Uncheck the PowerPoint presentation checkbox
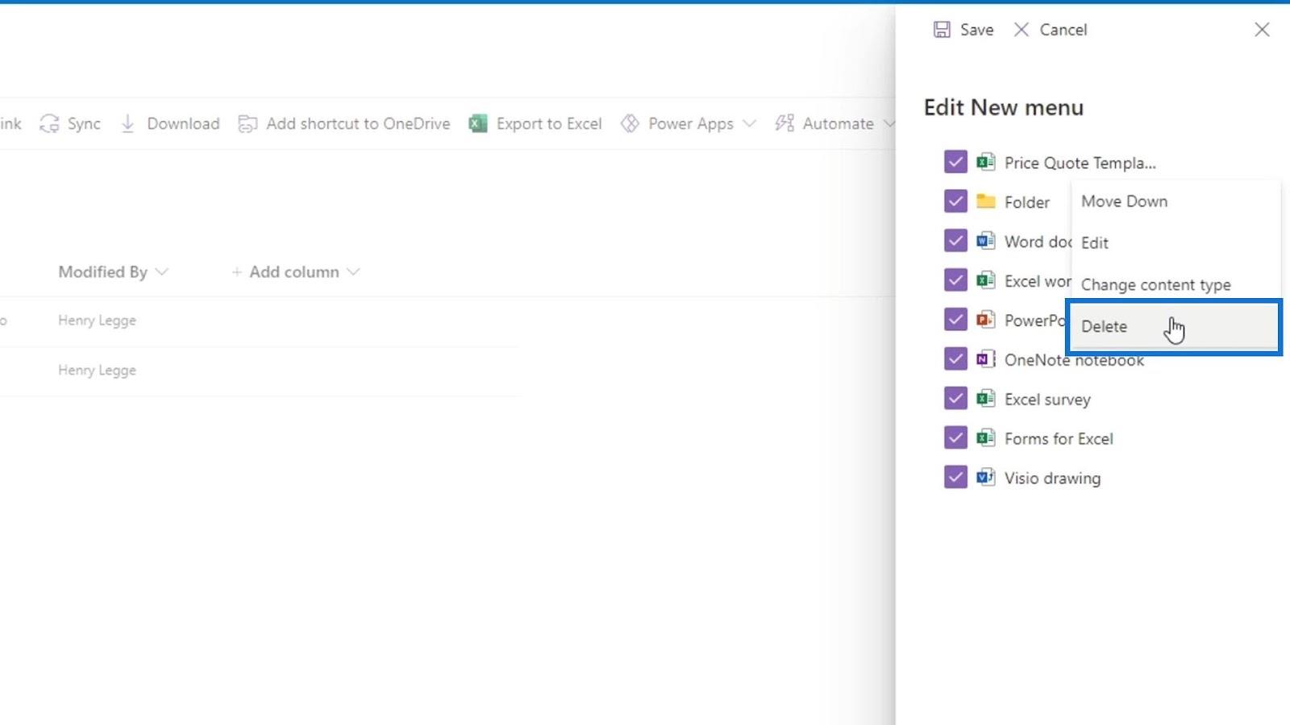The width and height of the screenshot is (1290, 725). tap(955, 320)
